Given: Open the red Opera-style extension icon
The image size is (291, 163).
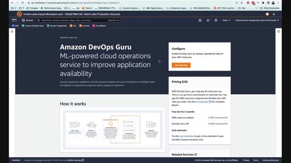Looking at the screenshot, I should pos(248,3).
